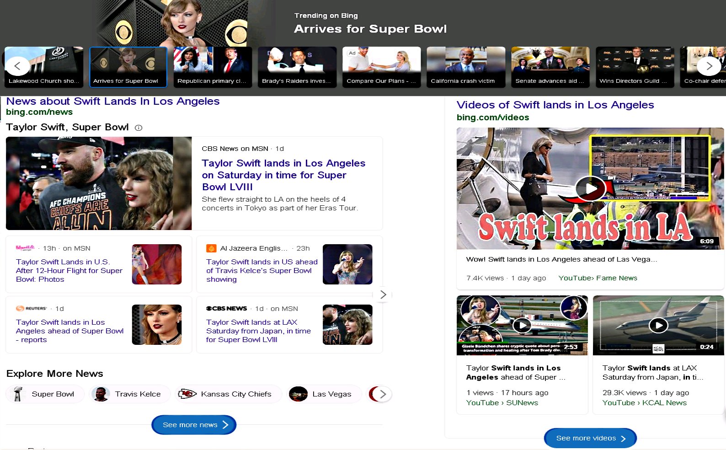The height and width of the screenshot is (450, 726).
Task: Open CBS News Taylor Swift lands at LAX article
Action: [x=258, y=331]
